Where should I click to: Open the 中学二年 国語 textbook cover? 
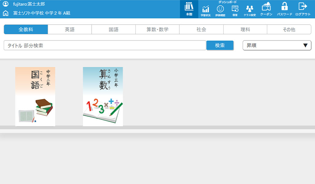click(x=35, y=96)
